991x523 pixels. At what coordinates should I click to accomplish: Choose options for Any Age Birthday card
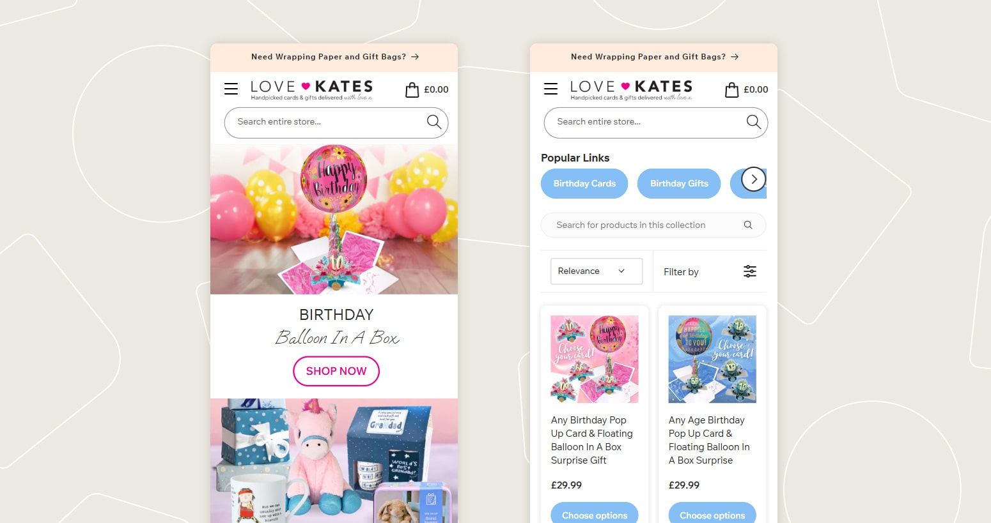[x=712, y=515]
